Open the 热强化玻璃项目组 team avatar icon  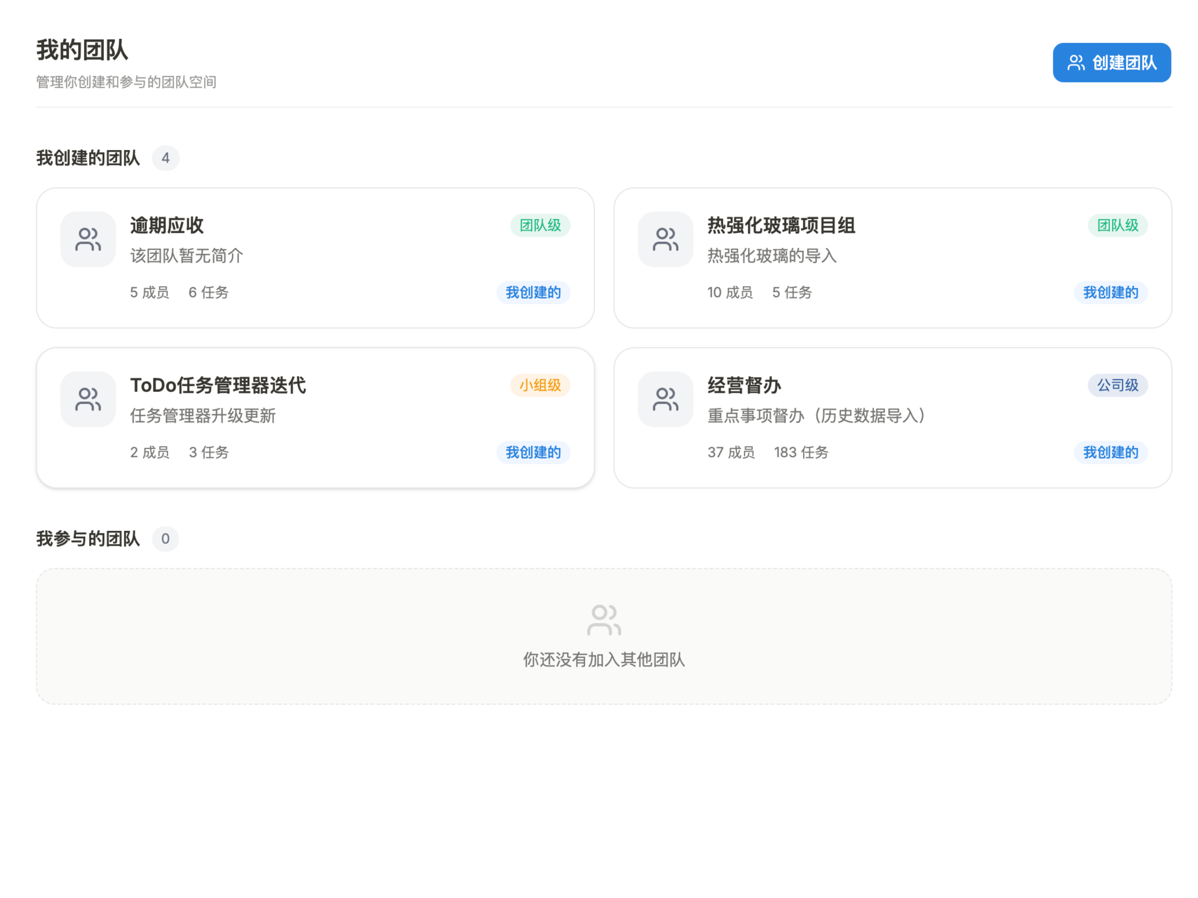coord(665,239)
